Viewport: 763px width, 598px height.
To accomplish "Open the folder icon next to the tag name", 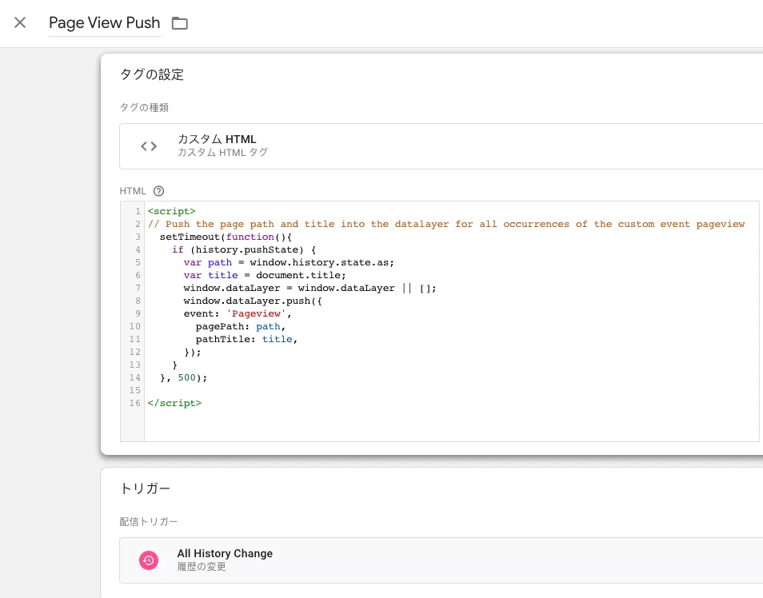I will pyautogui.click(x=180, y=23).
